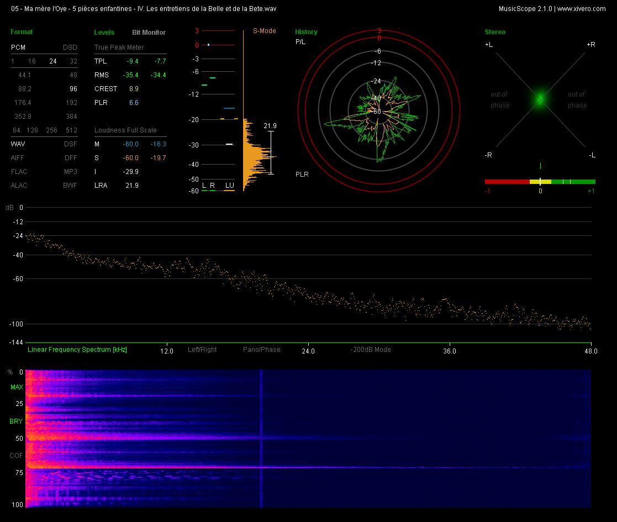This screenshot has width=617, height=522.
Task: Click the Stereo panel heading
Action: point(495,32)
